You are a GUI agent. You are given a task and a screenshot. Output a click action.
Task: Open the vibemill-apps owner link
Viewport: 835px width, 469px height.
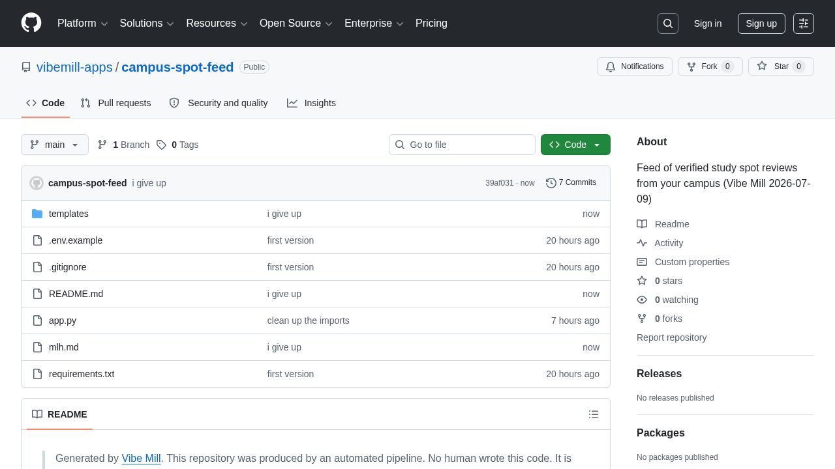pyautogui.click(x=74, y=67)
